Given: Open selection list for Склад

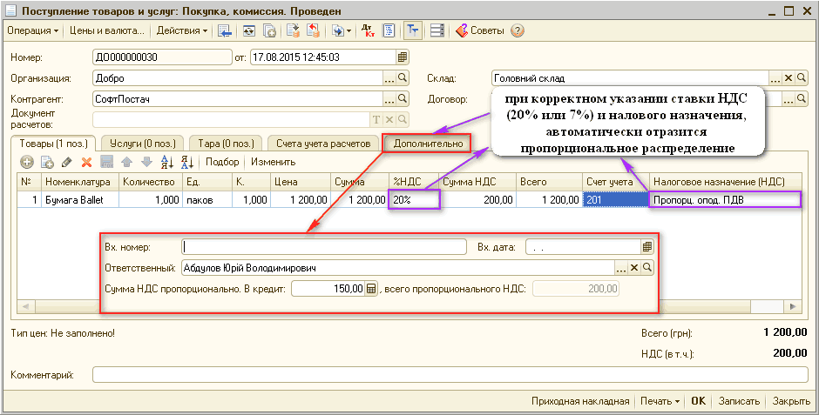Looking at the screenshot, I should pyautogui.click(x=776, y=78).
